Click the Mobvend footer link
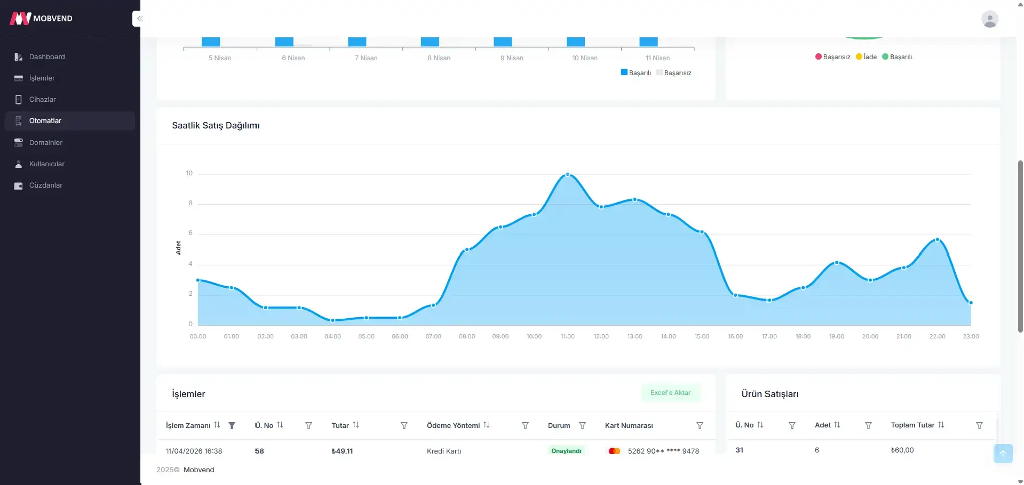The image size is (1024, 485). [x=199, y=470]
